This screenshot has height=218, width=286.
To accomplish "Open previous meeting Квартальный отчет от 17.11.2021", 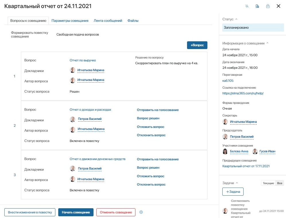I will 246,166.
